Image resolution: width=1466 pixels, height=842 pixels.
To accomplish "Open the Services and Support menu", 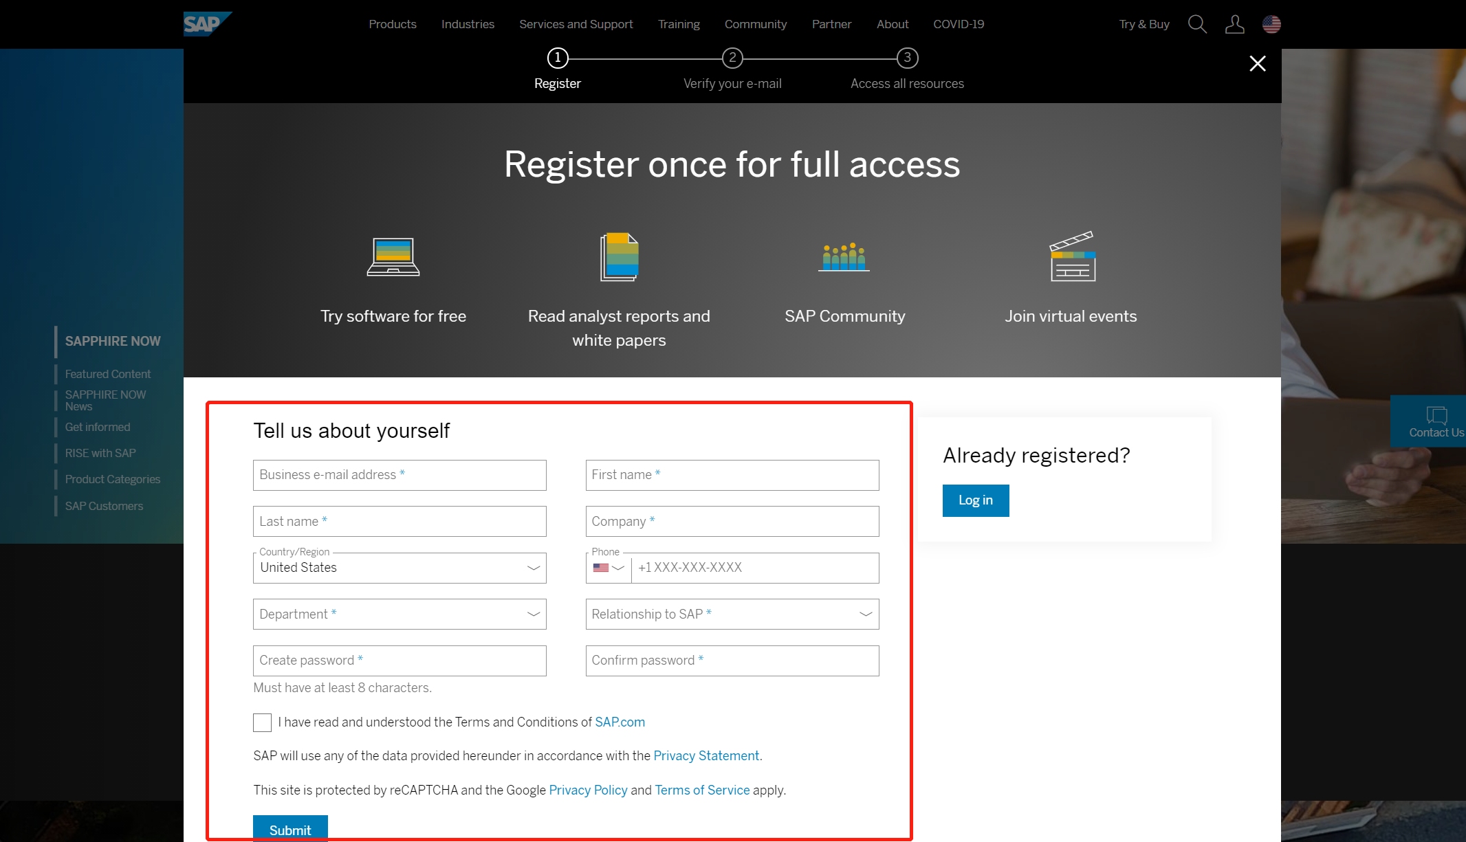I will (576, 24).
